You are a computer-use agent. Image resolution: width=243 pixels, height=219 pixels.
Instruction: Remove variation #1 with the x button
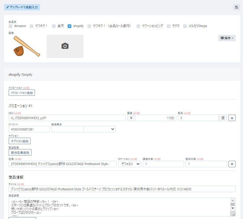232,118
